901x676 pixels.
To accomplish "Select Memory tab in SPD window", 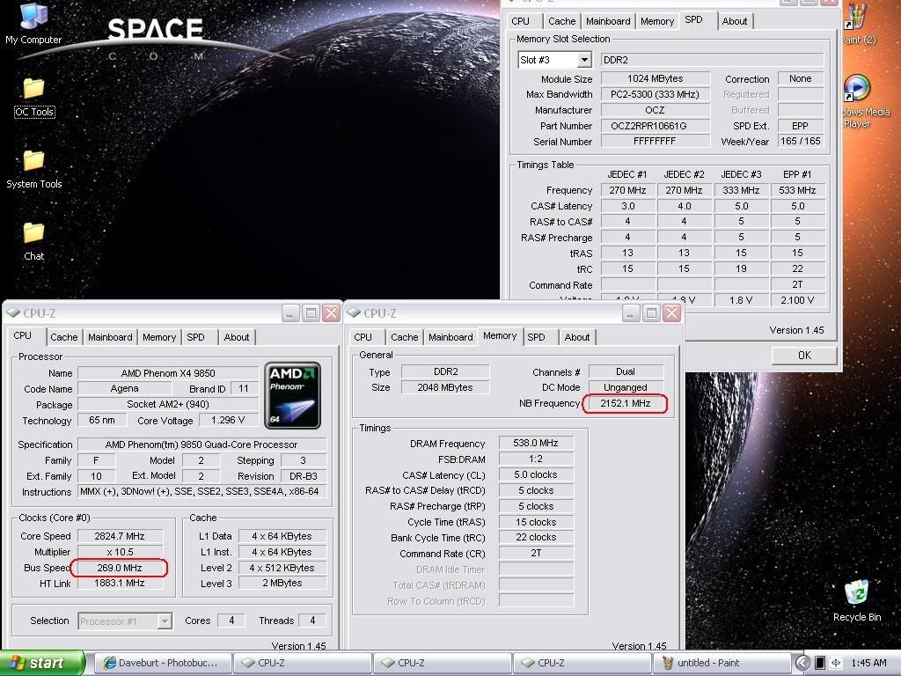I will (656, 21).
